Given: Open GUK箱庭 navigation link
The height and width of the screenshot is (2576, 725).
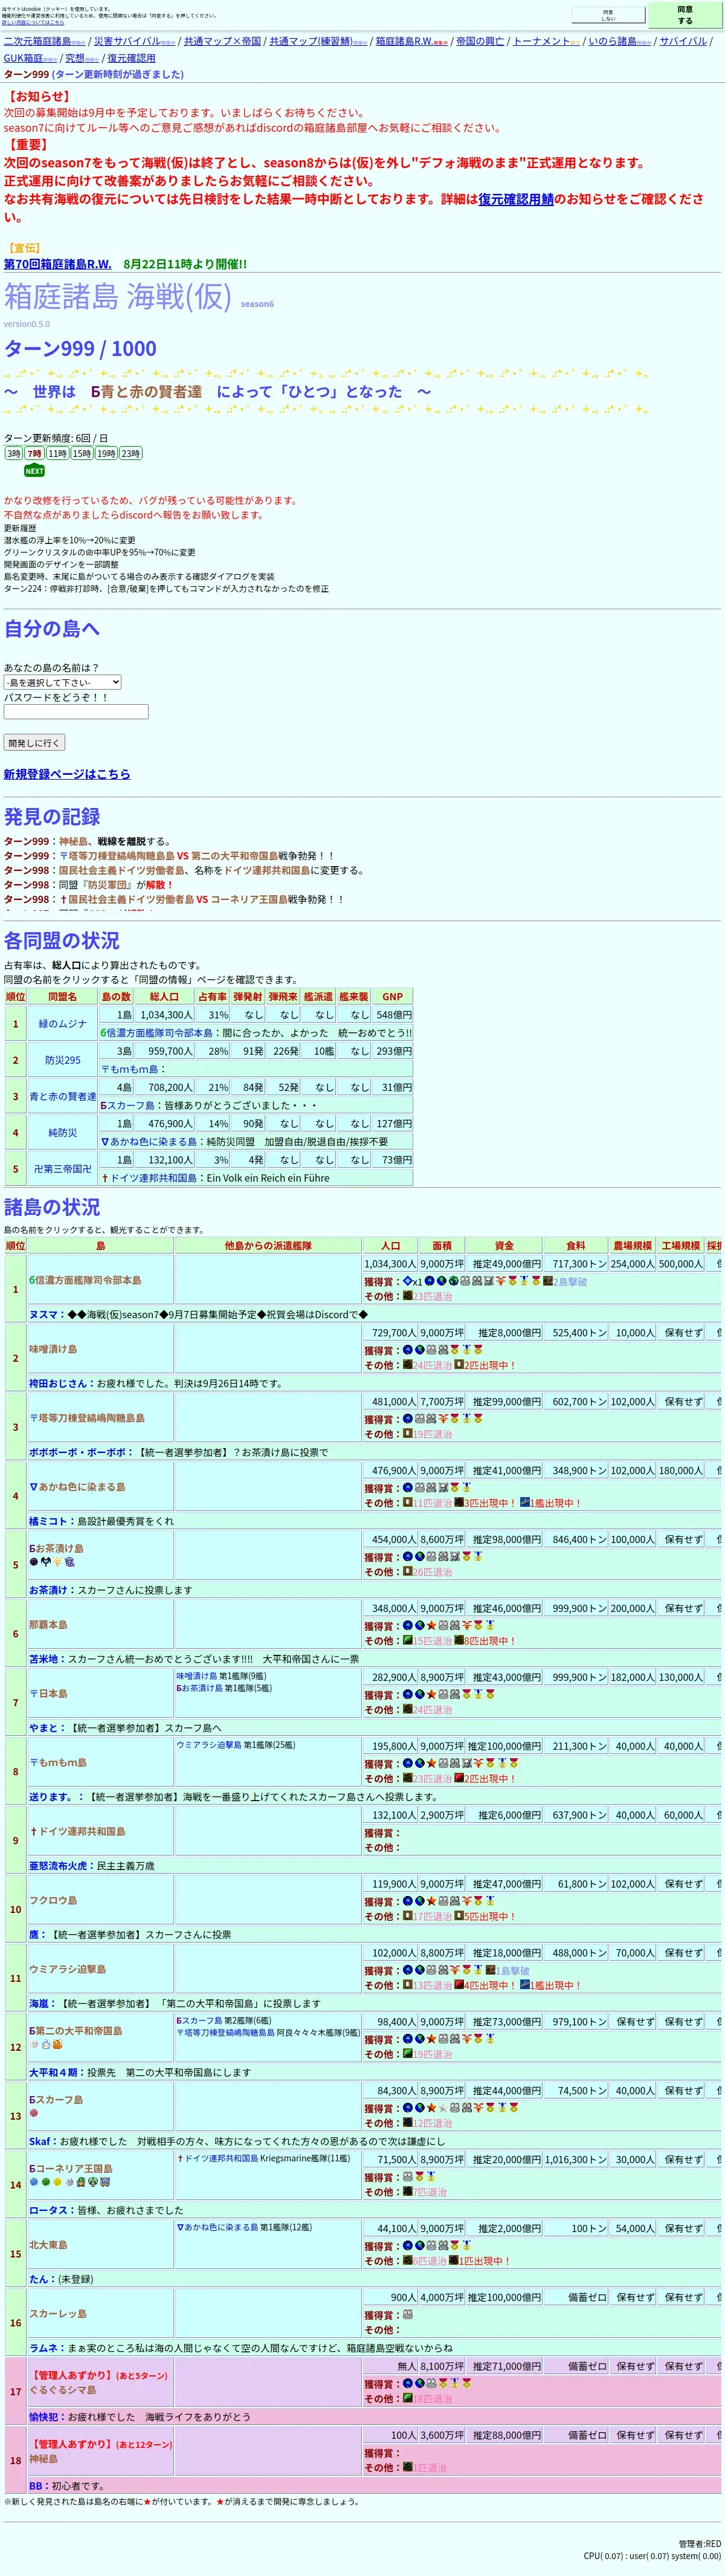Looking at the screenshot, I should pos(23,58).
